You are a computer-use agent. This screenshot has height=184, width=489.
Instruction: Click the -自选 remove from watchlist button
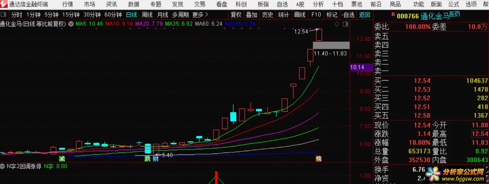point(348,15)
